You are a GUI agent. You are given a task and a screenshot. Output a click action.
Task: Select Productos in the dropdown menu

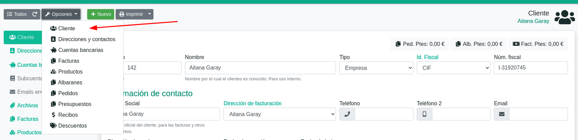[83, 71]
